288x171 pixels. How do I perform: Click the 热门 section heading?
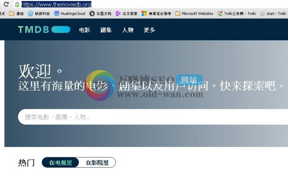point(26,163)
